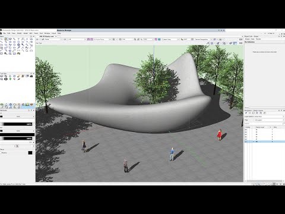This screenshot has height=214, width=285.
Task: Click the black pen color bar
Action: (17, 134)
